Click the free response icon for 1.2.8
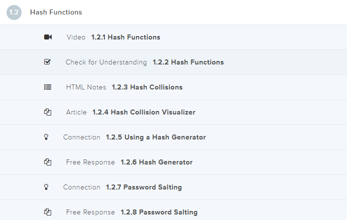 click(x=48, y=212)
